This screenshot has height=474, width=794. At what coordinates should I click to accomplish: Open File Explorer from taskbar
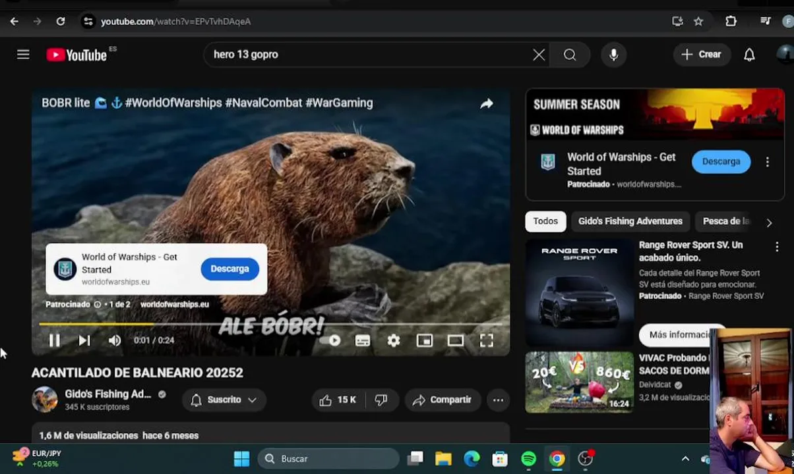(443, 459)
